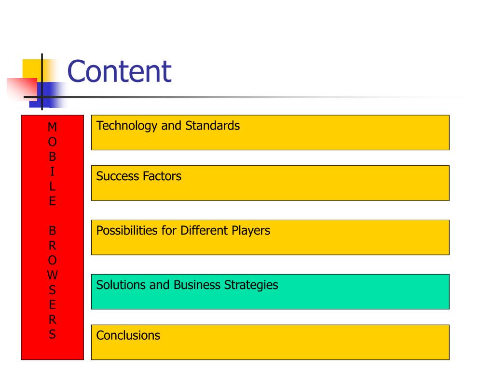Click the text 'Solutions and Business Strategies'
Screen dimensions: 494x370
pos(187,285)
